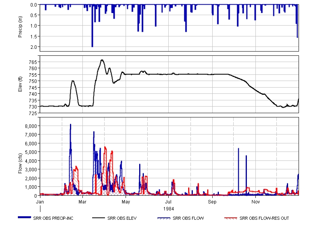Click the "725" elevation tick label
The image size is (311, 243).
pos(33,113)
